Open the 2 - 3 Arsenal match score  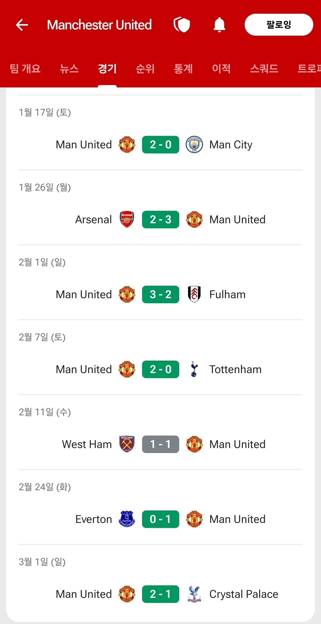click(160, 220)
